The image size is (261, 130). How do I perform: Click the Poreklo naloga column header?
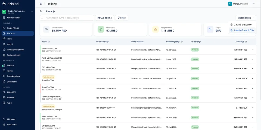tap(102, 42)
